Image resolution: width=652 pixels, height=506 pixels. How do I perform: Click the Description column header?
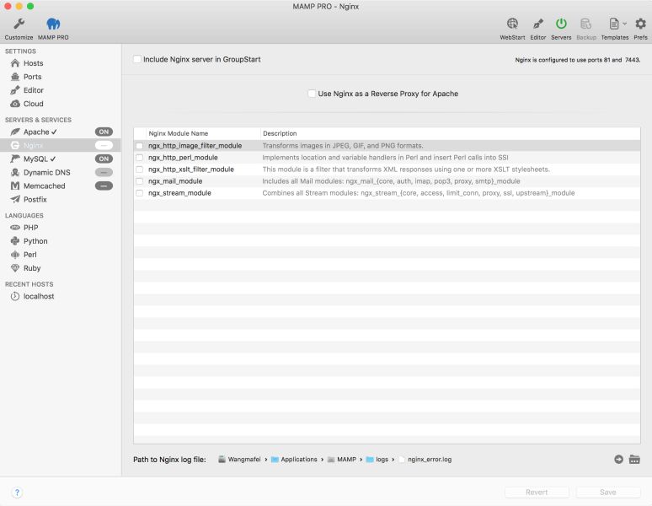(x=280, y=133)
